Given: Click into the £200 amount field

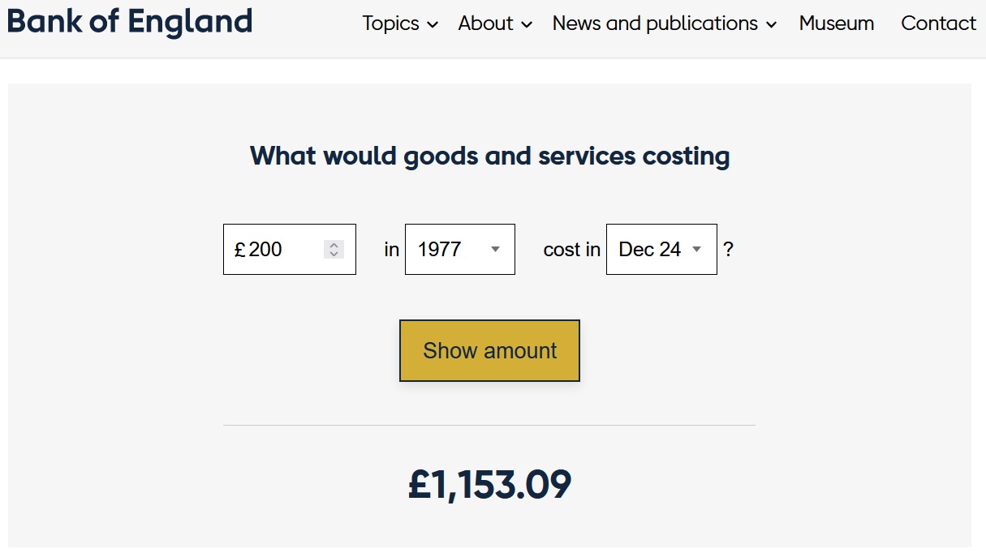Looking at the screenshot, I should pyautogui.click(x=290, y=249).
